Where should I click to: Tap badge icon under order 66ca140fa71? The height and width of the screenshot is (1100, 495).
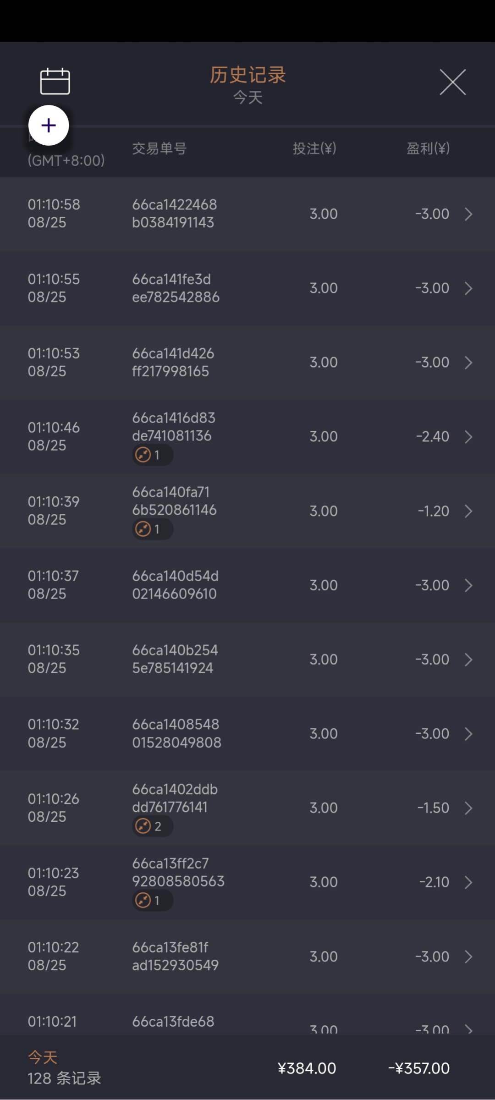coord(152,529)
